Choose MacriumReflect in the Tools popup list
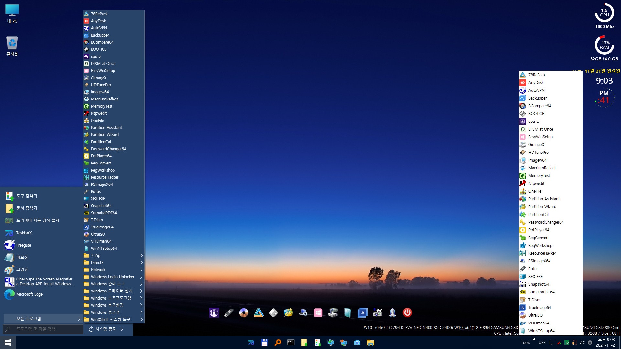 (550, 168)
